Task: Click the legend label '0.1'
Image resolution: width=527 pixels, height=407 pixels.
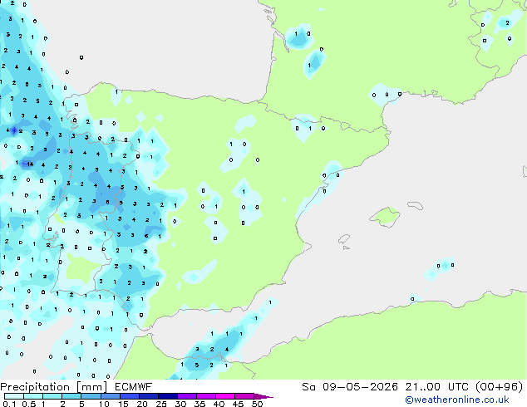Action: (9, 404)
